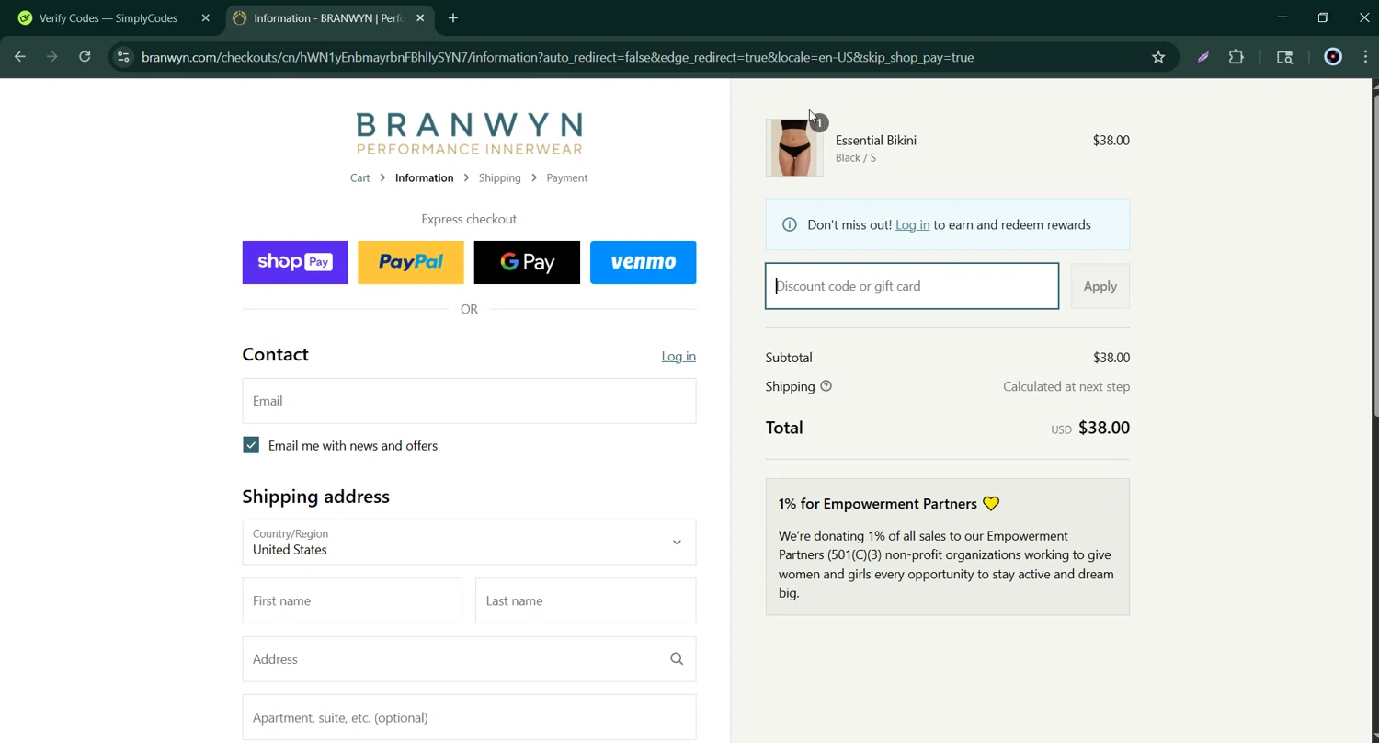Click the browser forward arrow
The height and width of the screenshot is (743, 1379).
(x=52, y=57)
